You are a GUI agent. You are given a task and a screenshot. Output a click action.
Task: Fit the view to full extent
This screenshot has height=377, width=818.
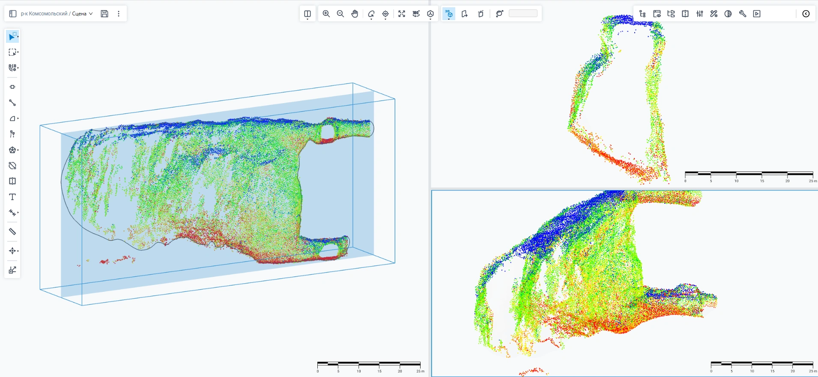point(402,14)
